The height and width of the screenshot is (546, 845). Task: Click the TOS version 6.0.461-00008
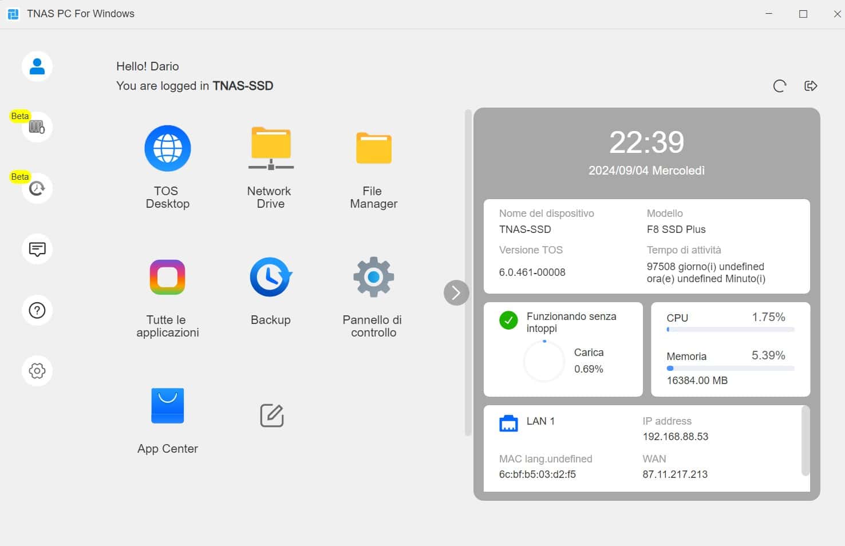coord(532,272)
